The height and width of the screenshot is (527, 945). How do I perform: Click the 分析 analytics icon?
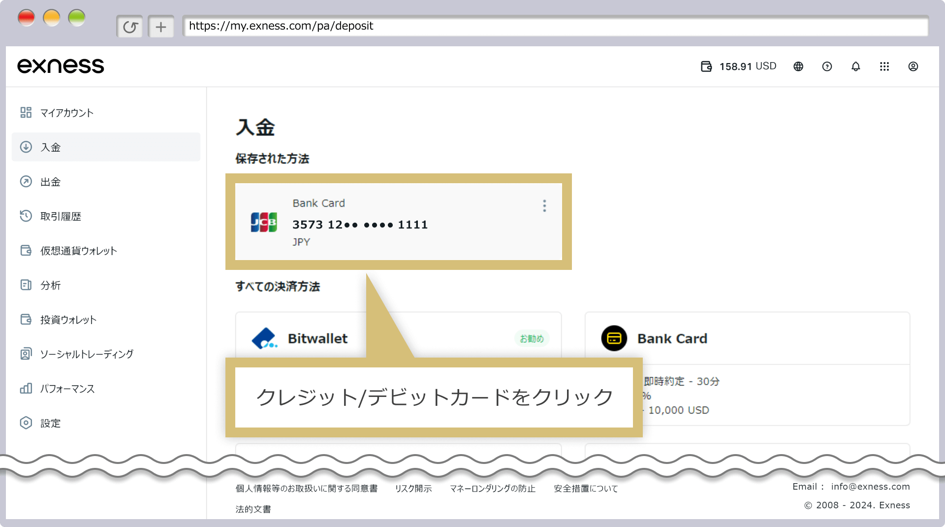[x=26, y=285]
